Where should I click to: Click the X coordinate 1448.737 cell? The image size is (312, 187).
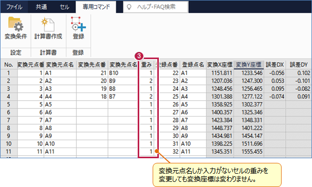220,128
